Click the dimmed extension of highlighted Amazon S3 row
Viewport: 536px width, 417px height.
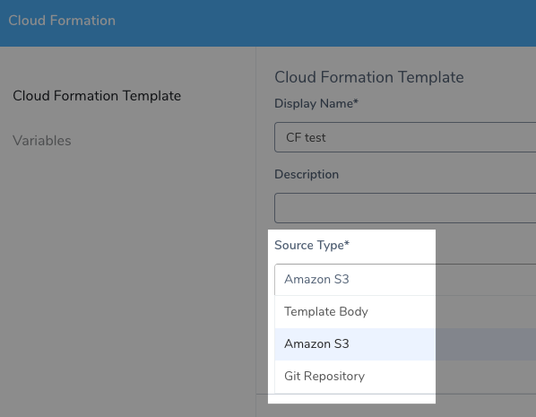click(x=486, y=344)
